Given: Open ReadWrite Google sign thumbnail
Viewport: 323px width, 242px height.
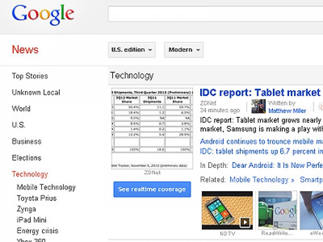Looking at the screenshot, I should tap(277, 210).
